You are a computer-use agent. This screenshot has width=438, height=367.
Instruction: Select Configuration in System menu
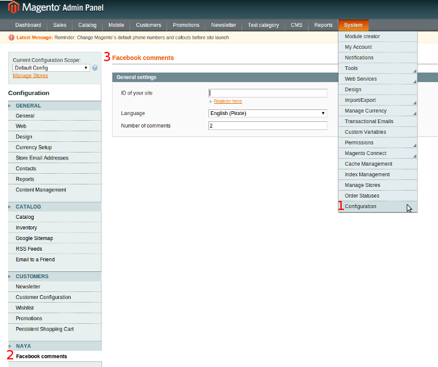[x=378, y=206]
